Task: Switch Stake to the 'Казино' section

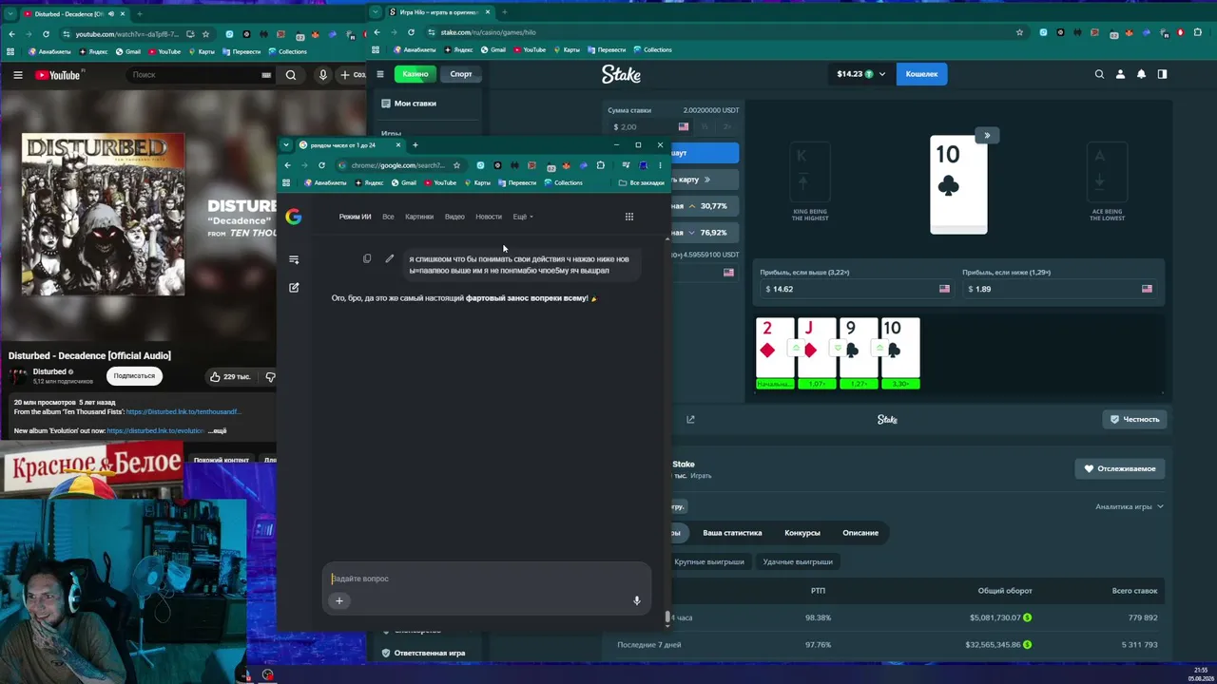Action: click(415, 74)
